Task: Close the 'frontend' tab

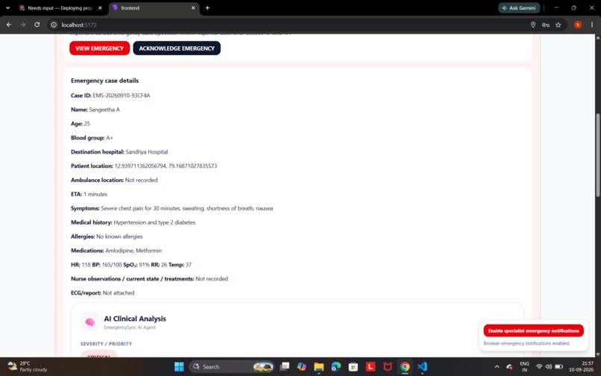Action: tap(193, 7)
